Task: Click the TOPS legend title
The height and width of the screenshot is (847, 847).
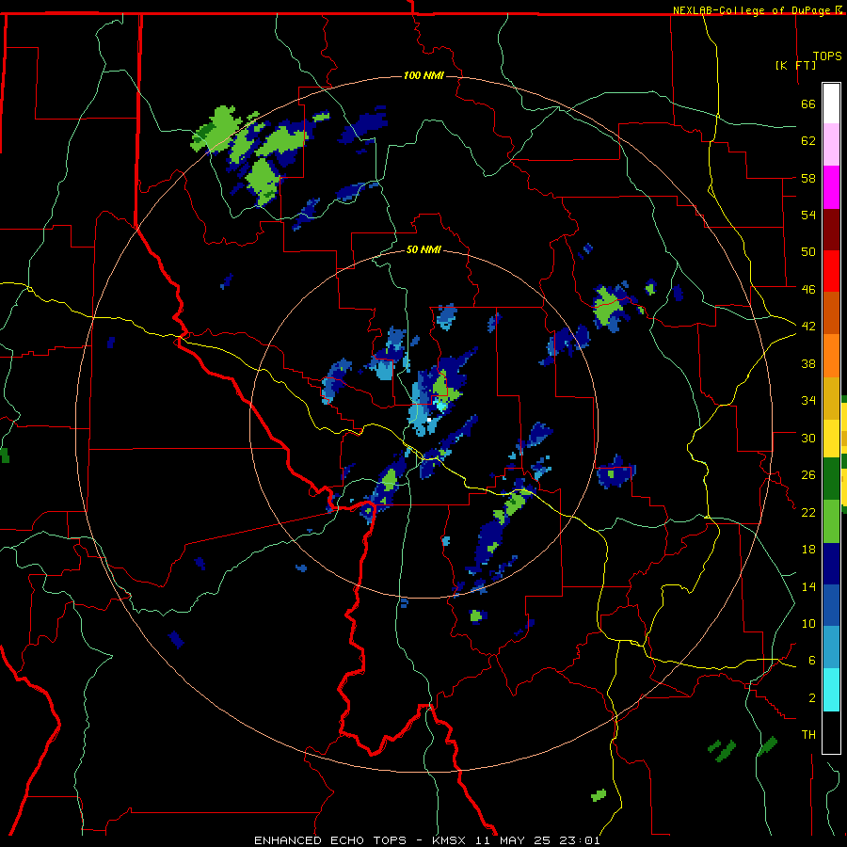Action: [827, 56]
